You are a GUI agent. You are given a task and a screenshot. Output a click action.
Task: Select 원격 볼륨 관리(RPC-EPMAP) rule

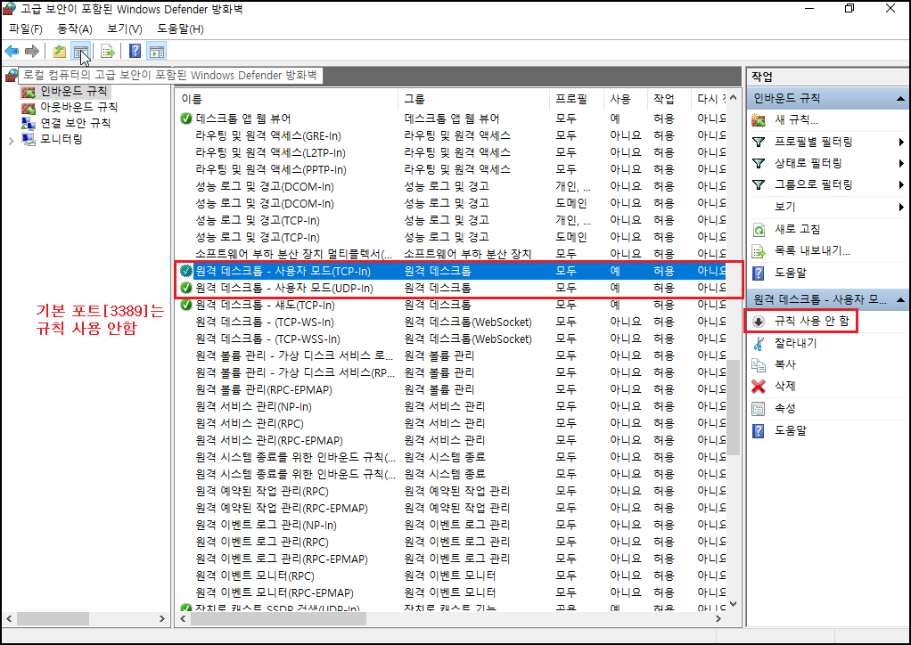click(x=452, y=389)
